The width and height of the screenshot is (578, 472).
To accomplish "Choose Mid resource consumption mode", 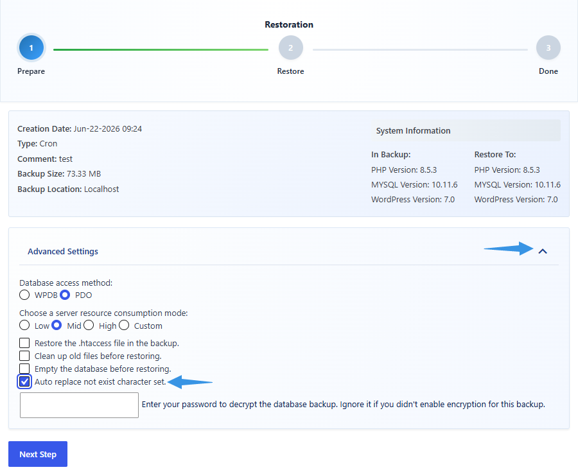I will [57, 326].
